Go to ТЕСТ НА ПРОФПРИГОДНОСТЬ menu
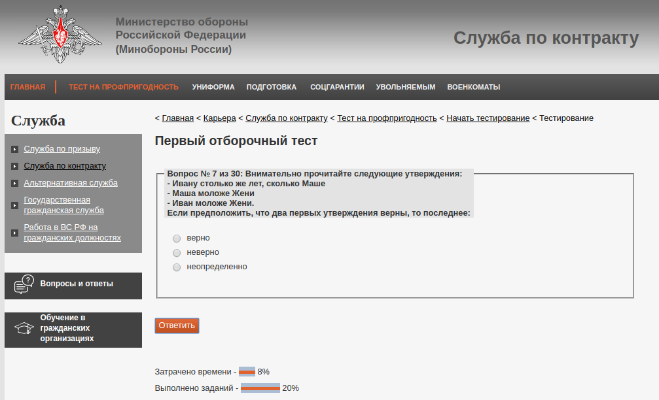This screenshot has width=659, height=400. [124, 87]
